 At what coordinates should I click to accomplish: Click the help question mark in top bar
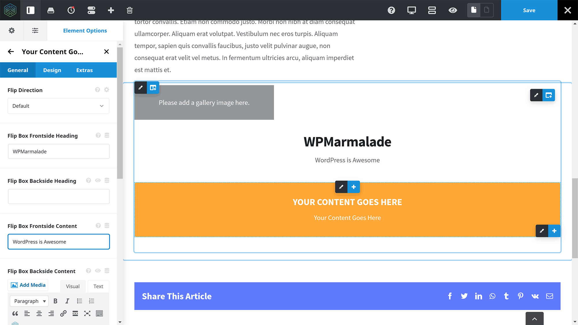(391, 10)
